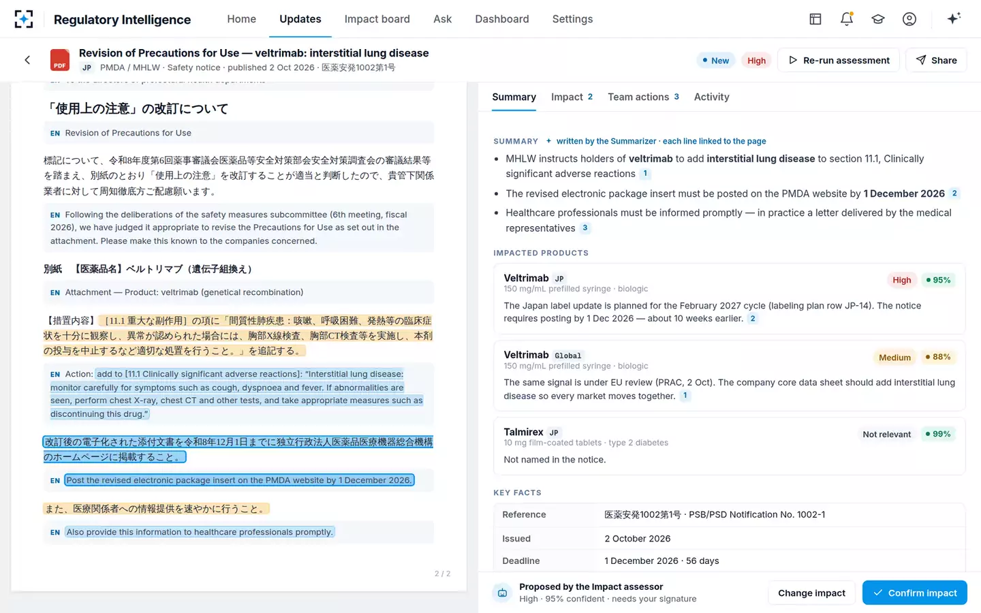Switch to the Team actions tab
The width and height of the screenshot is (981, 613).
[x=643, y=97]
